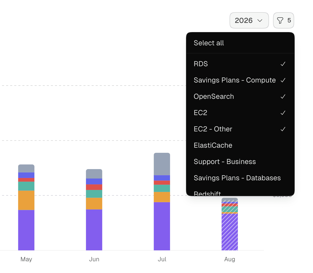Click the orange segment of Jun bar
The height and width of the screenshot is (273, 313).
tap(94, 204)
